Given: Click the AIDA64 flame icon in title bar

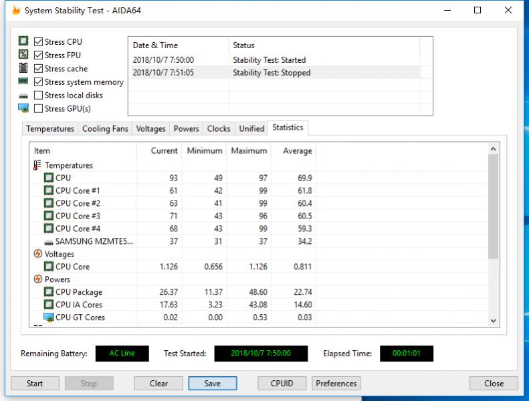Looking at the screenshot, I should (16, 11).
